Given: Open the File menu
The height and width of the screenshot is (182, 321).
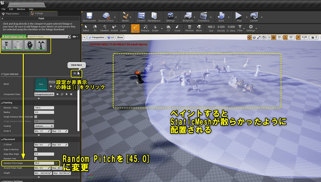Looking at the screenshot, I should [x=4, y=9].
